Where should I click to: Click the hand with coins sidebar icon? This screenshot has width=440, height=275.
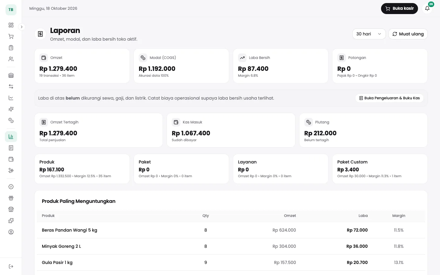coord(11,170)
